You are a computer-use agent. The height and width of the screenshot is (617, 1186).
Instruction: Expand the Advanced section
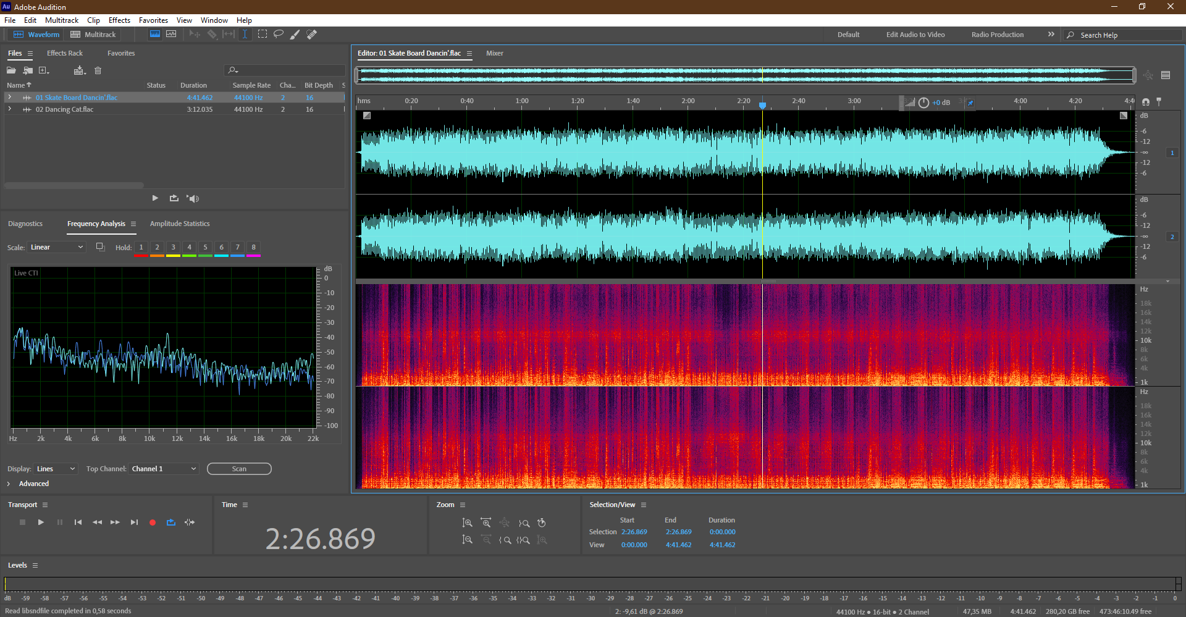click(x=9, y=484)
